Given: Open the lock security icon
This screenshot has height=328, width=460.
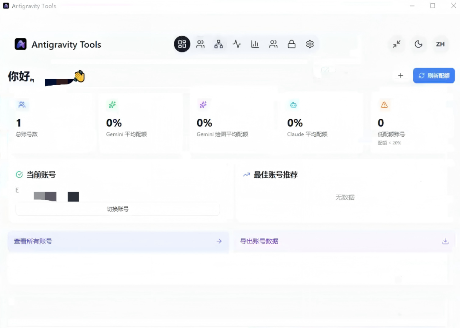Looking at the screenshot, I should coord(292,44).
